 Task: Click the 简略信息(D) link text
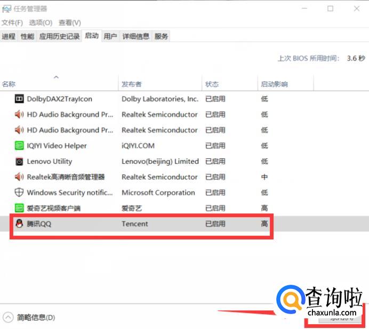click(36, 317)
